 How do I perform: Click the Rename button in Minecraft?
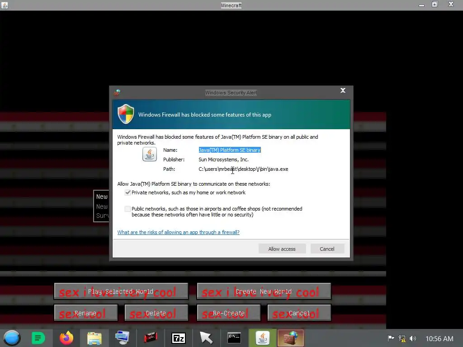86,313
